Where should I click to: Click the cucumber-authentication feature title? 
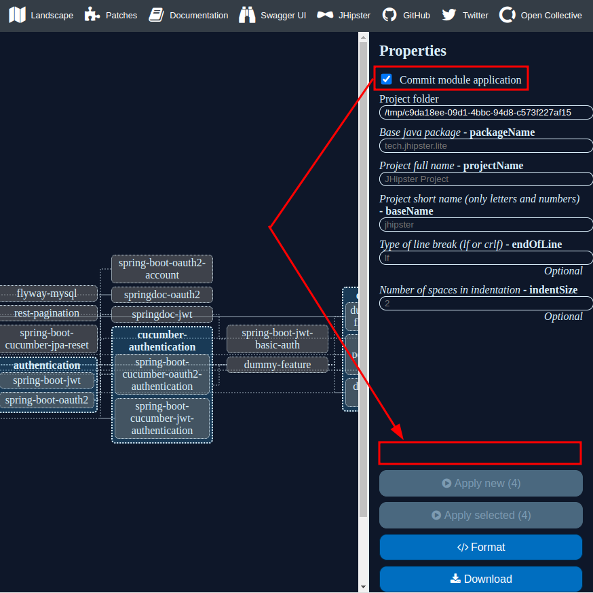pos(162,340)
